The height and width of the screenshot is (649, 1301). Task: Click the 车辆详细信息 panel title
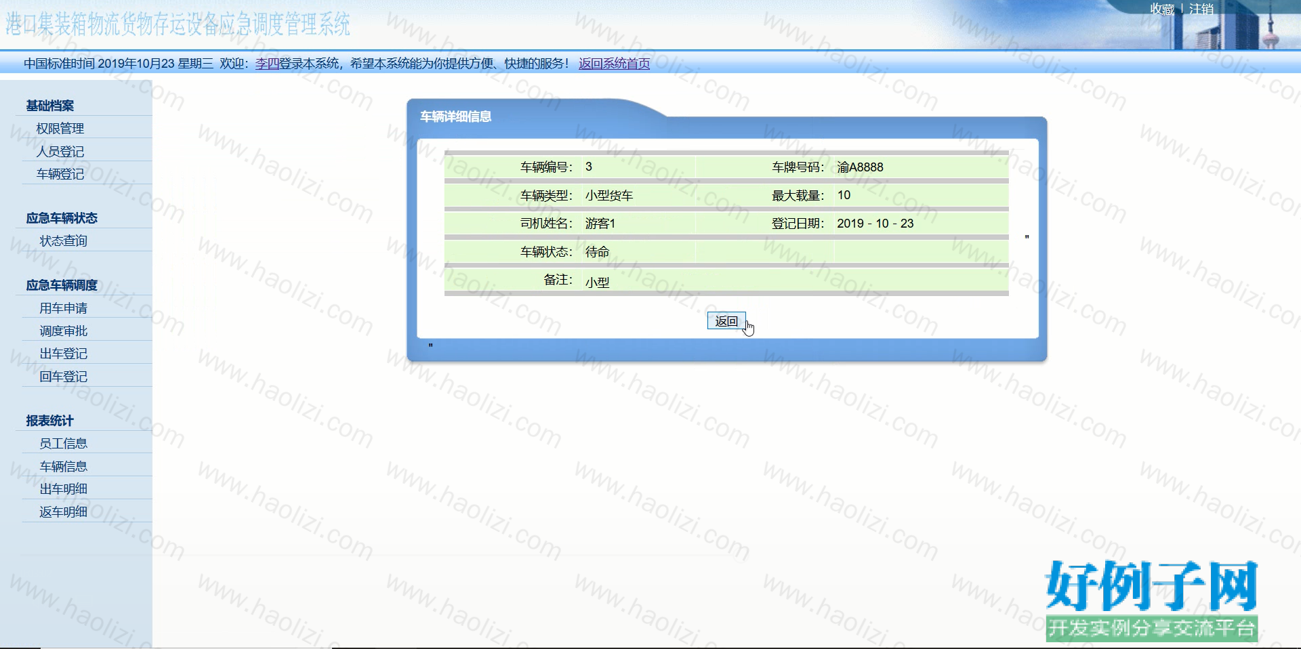(455, 117)
